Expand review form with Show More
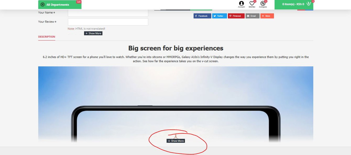 [x=93, y=33]
